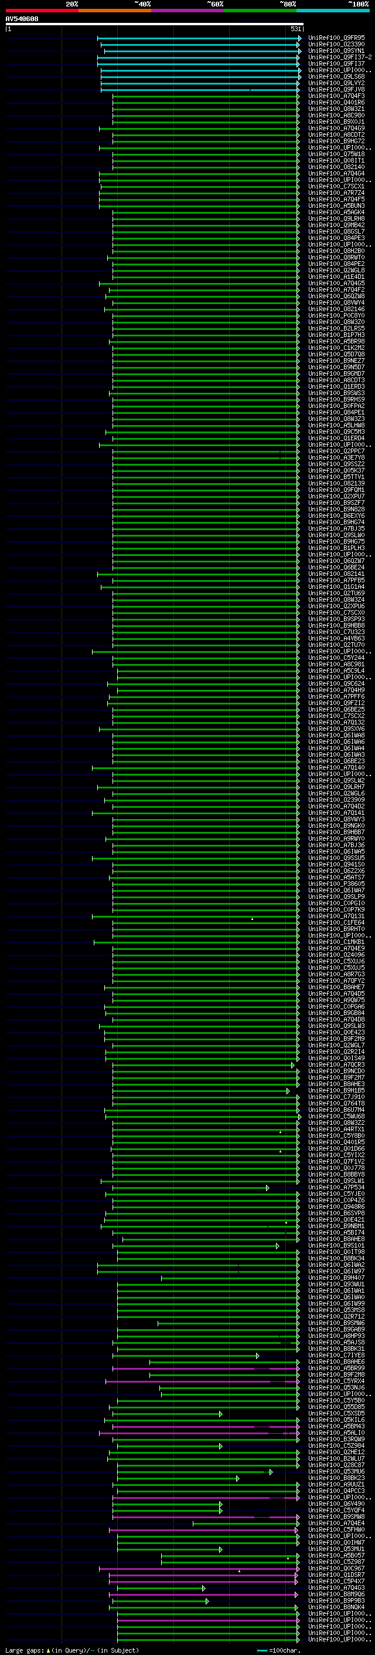Open hit UniRef100_O23390
This screenshot has height=1655, width=375.
tap(336, 45)
